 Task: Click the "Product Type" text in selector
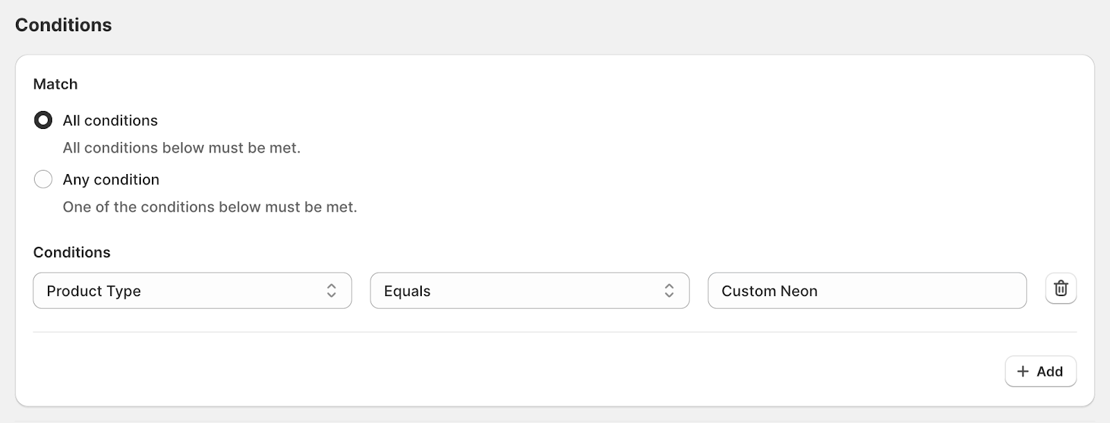[x=94, y=291]
